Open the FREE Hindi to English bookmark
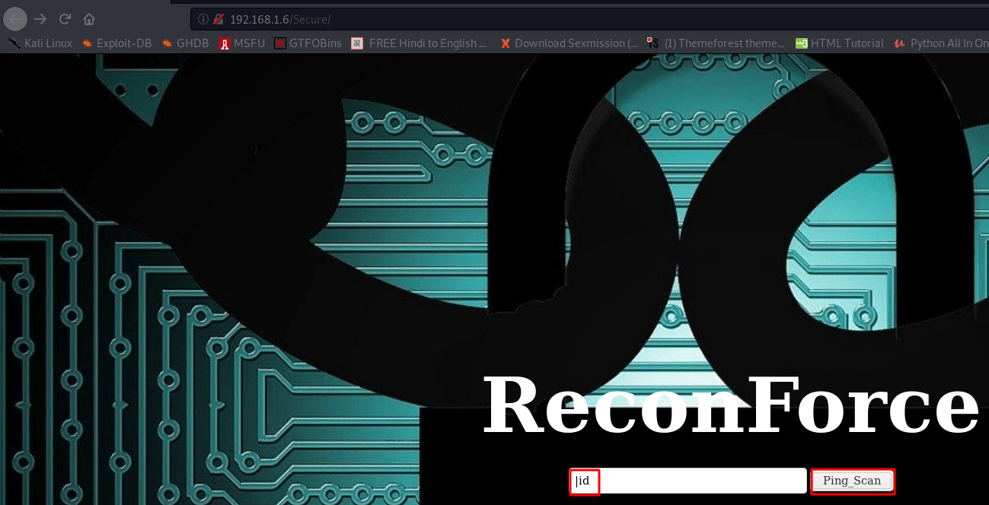The height and width of the screenshot is (505, 989). (419, 43)
